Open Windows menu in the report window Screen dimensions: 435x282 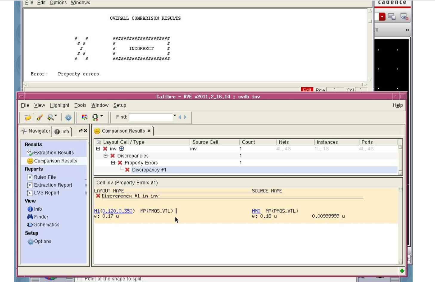(80, 3)
